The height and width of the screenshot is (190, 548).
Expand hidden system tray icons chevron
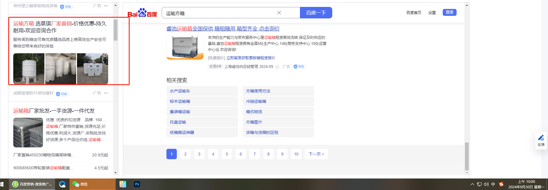point(472,184)
